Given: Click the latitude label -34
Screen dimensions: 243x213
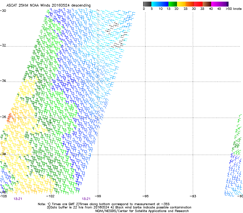Looking at the screenshot, I should pos(3,81).
